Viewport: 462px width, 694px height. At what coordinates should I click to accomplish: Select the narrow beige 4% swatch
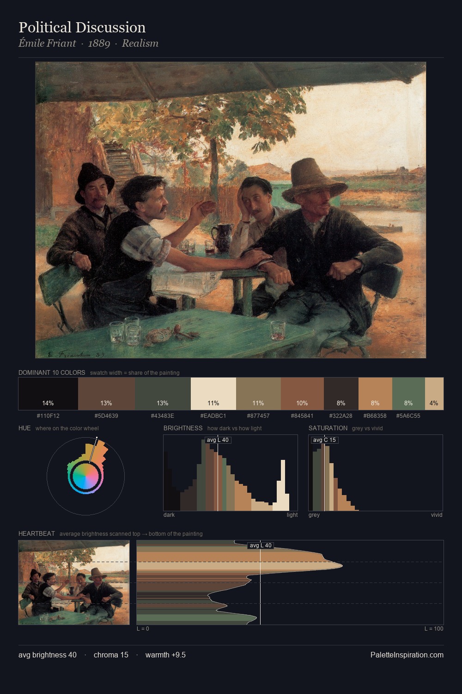point(434,394)
